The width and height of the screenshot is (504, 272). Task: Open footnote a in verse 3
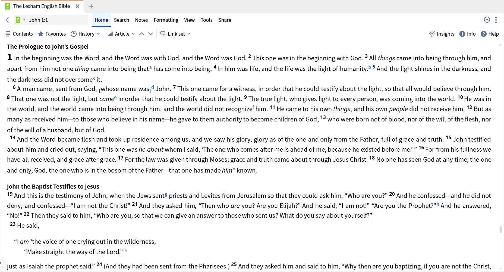coord(150,67)
